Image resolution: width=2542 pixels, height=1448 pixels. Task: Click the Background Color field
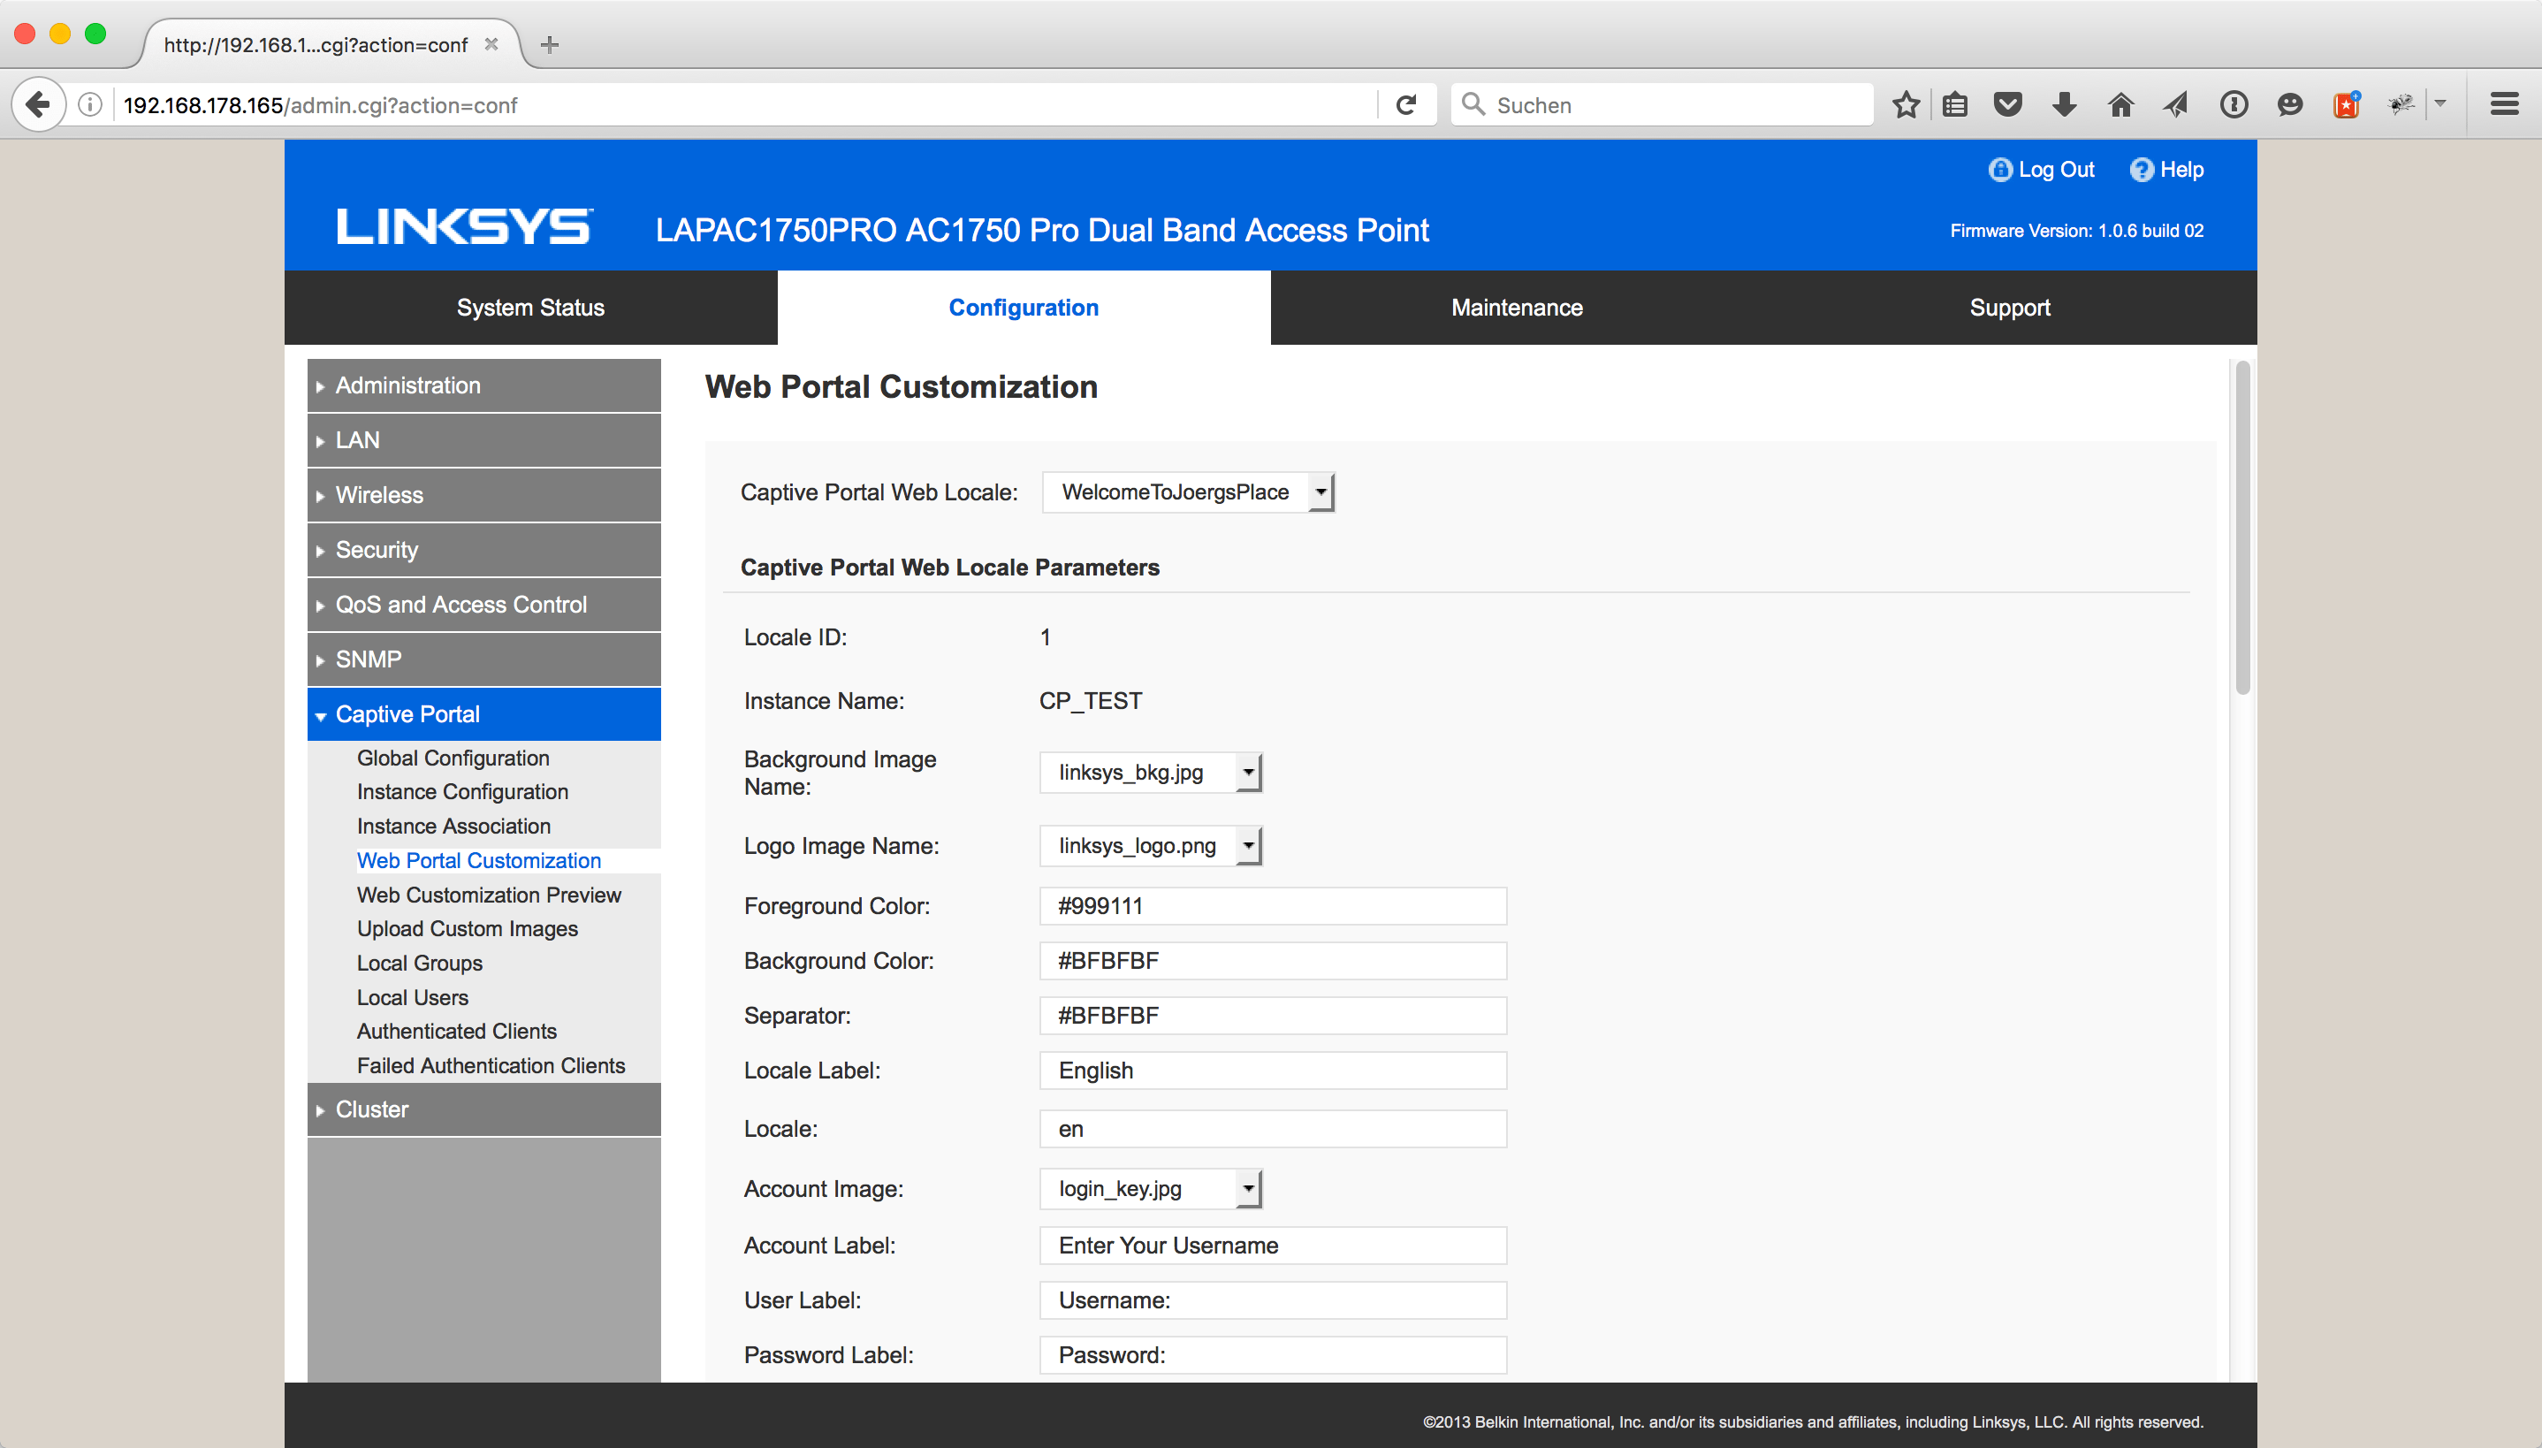tap(1274, 962)
